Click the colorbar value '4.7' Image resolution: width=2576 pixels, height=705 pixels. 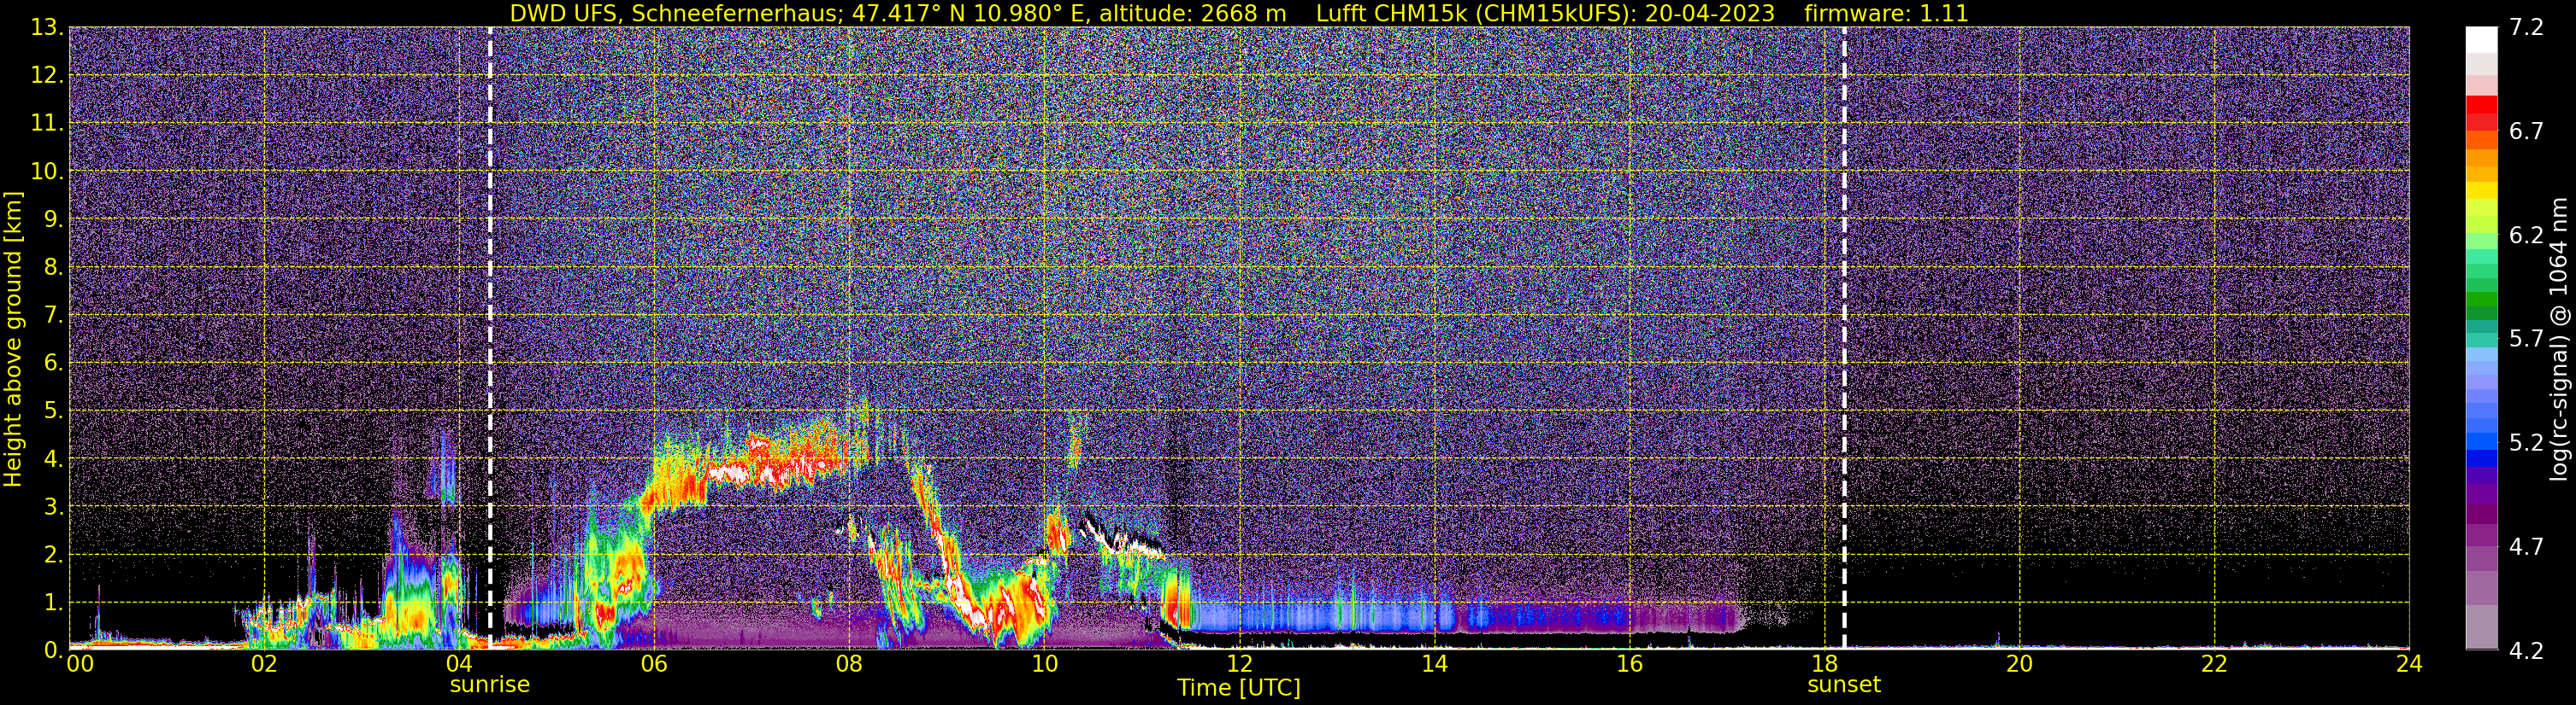(2526, 547)
